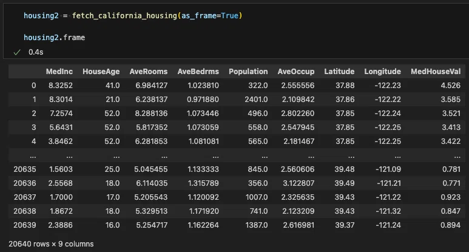
Task: Click MedHouseVal value 0.923
Action: [450, 197]
